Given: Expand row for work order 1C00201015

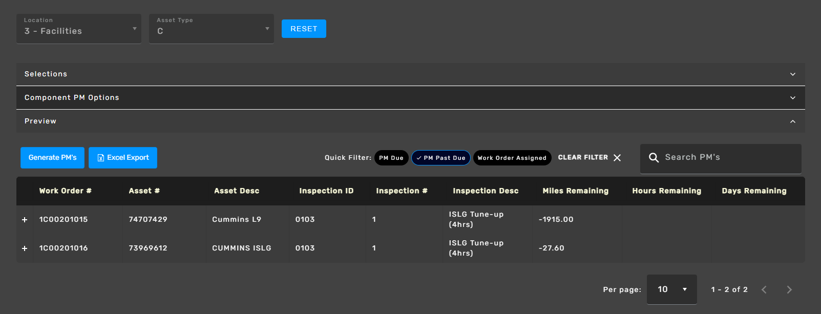Looking at the screenshot, I should point(25,220).
